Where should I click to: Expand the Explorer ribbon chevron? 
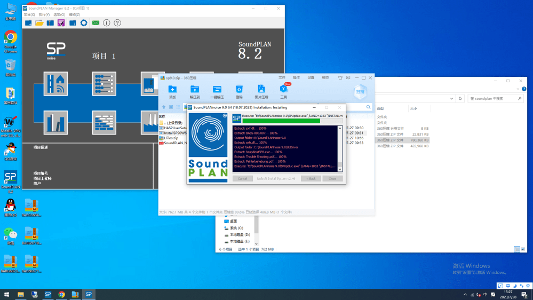(518, 90)
